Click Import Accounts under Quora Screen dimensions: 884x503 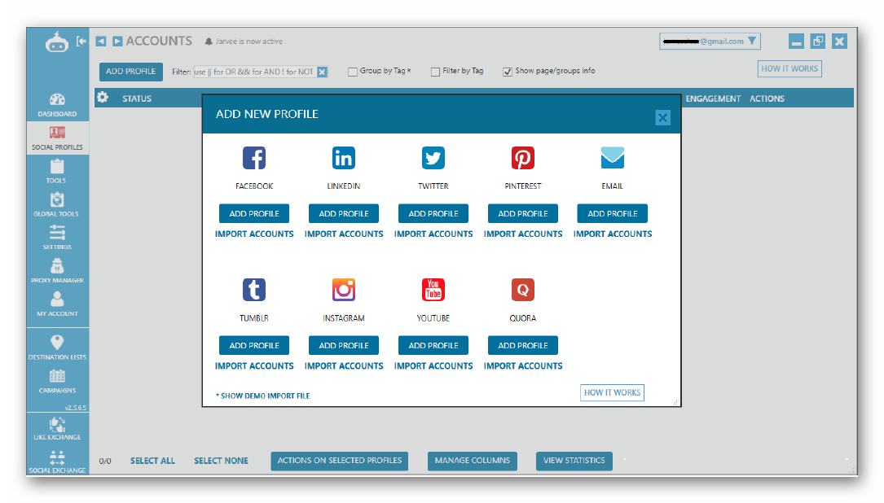click(523, 365)
